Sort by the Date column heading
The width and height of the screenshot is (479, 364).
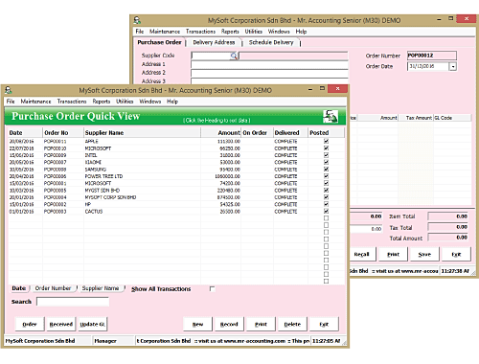pos(25,133)
